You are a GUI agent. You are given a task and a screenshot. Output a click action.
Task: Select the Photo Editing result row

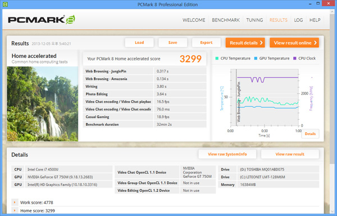tap(145, 94)
